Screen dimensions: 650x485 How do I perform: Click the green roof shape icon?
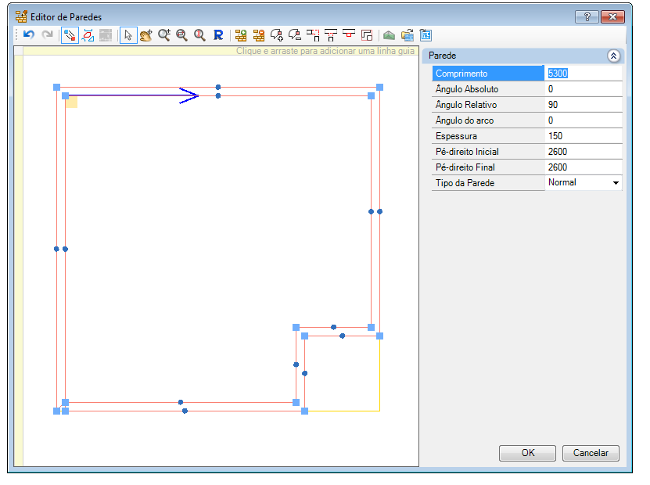coord(389,35)
